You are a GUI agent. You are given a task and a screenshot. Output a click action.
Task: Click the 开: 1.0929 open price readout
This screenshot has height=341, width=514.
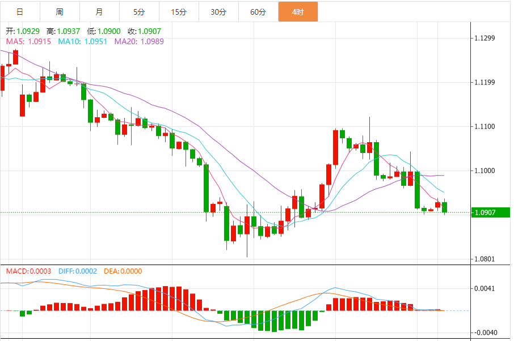point(23,31)
